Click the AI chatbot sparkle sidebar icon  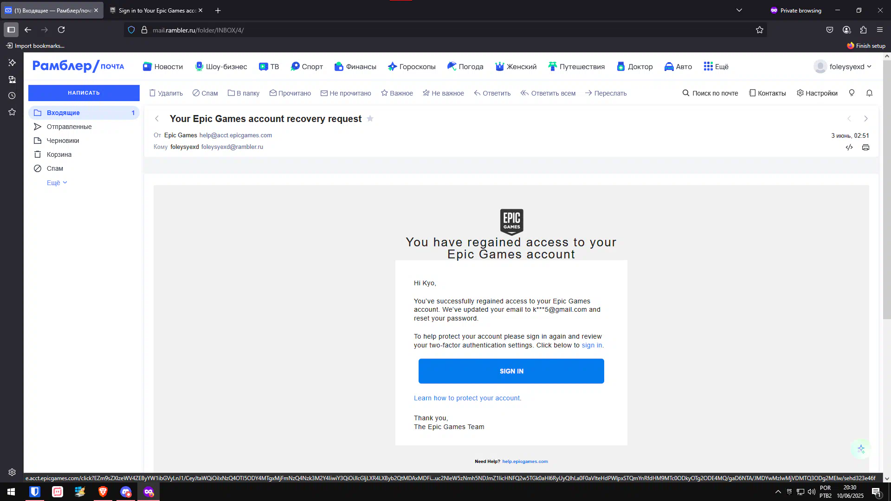pyautogui.click(x=12, y=63)
